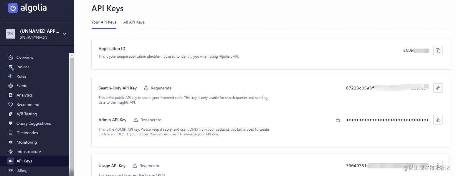Click the 2NBW5YNFON application ID in sidebar
Viewport: 456px width, 176px height.
click(x=34, y=37)
